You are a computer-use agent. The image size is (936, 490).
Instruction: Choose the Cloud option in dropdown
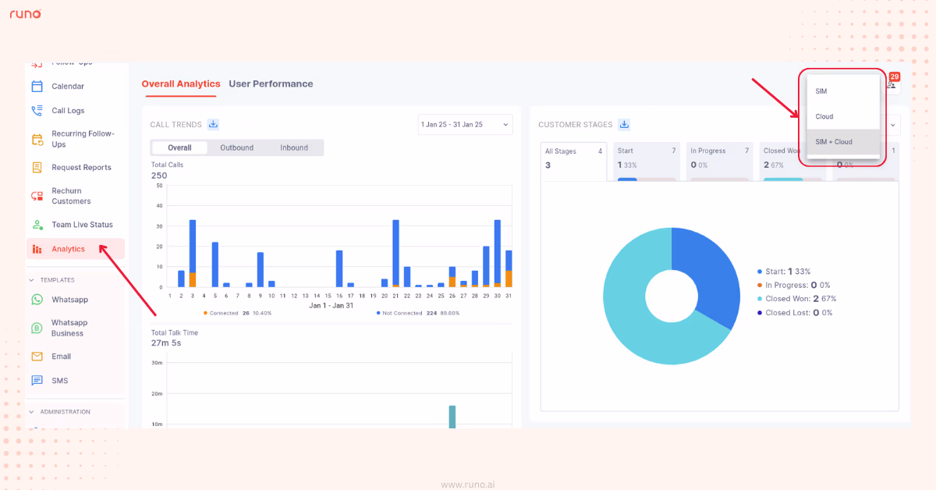(824, 117)
